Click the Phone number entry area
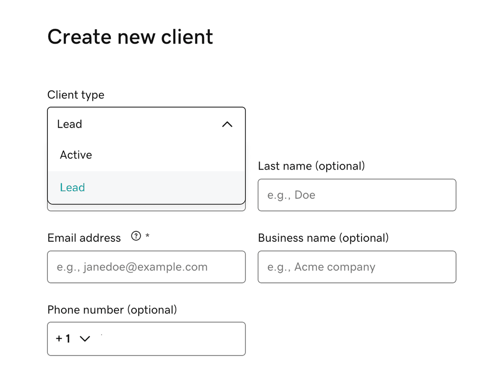The image size is (502, 367). click(172, 339)
